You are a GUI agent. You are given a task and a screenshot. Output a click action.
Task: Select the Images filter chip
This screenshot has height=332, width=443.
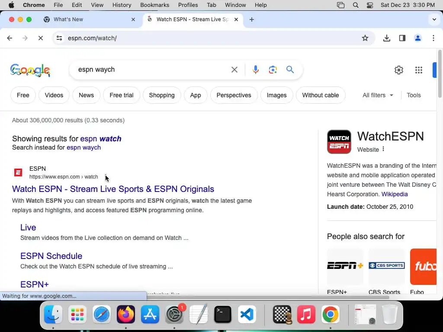[276, 95]
